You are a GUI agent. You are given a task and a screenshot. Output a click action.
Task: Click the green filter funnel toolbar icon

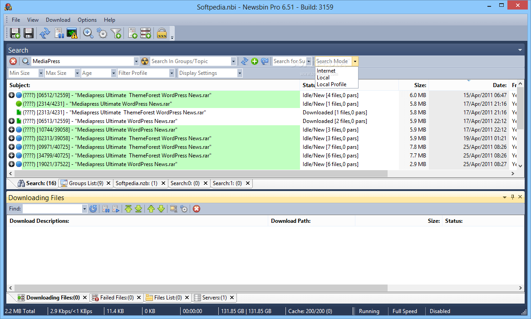tap(116, 33)
